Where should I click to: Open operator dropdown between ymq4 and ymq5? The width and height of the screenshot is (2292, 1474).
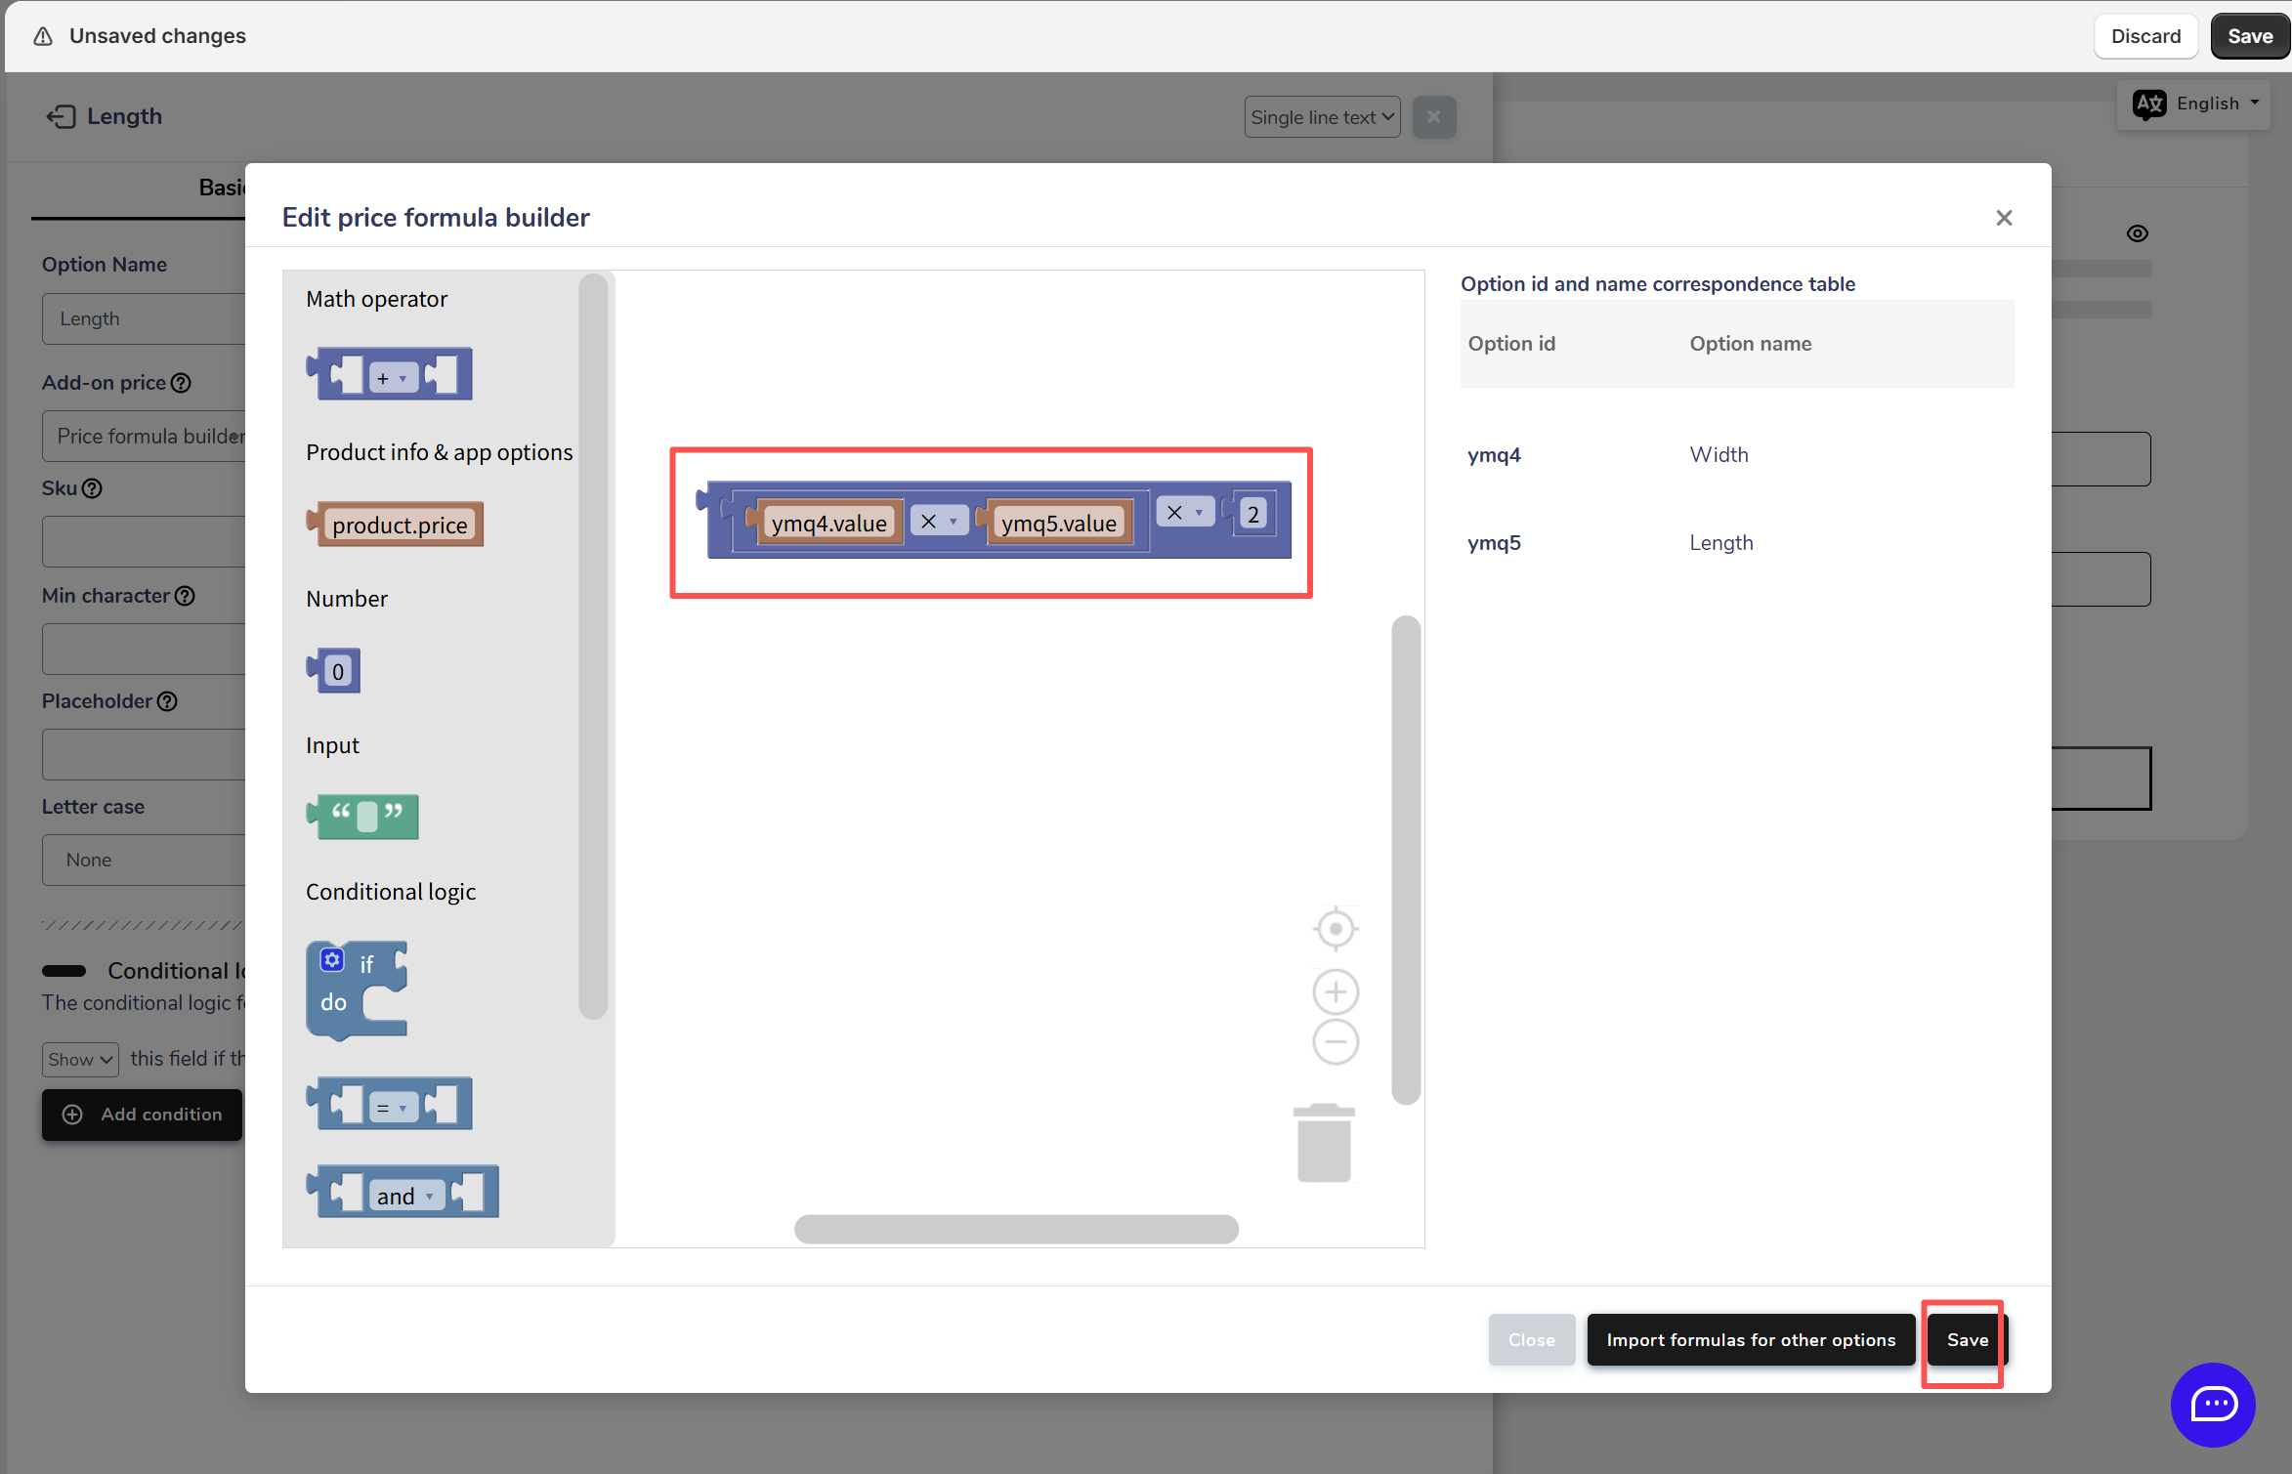939,521
